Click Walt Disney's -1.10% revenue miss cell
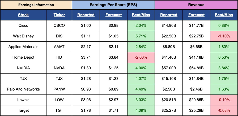Image resolution: width=238 pixels, height=116 pixels. click(x=224, y=36)
